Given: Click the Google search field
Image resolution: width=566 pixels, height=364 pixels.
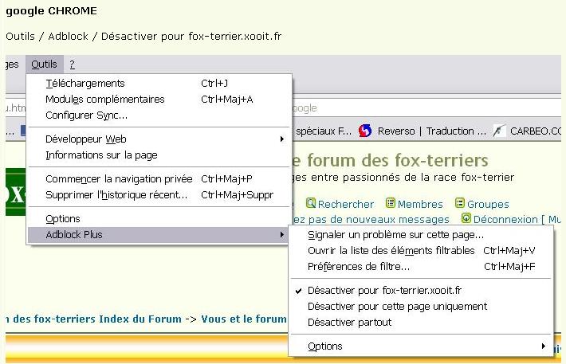Looking at the screenshot, I should point(426,108).
